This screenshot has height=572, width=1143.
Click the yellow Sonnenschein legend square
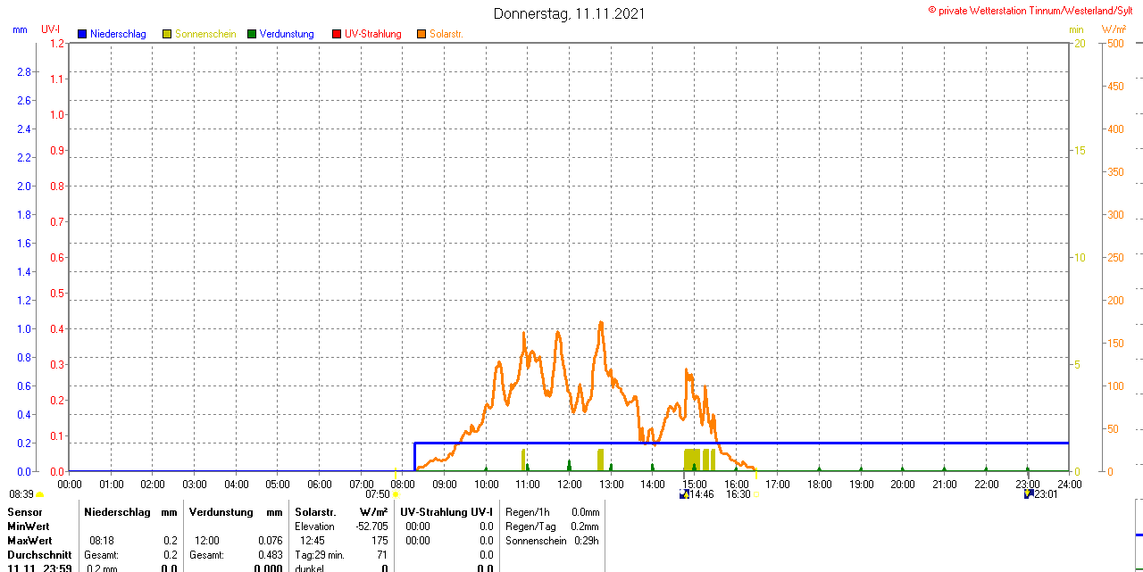[167, 34]
